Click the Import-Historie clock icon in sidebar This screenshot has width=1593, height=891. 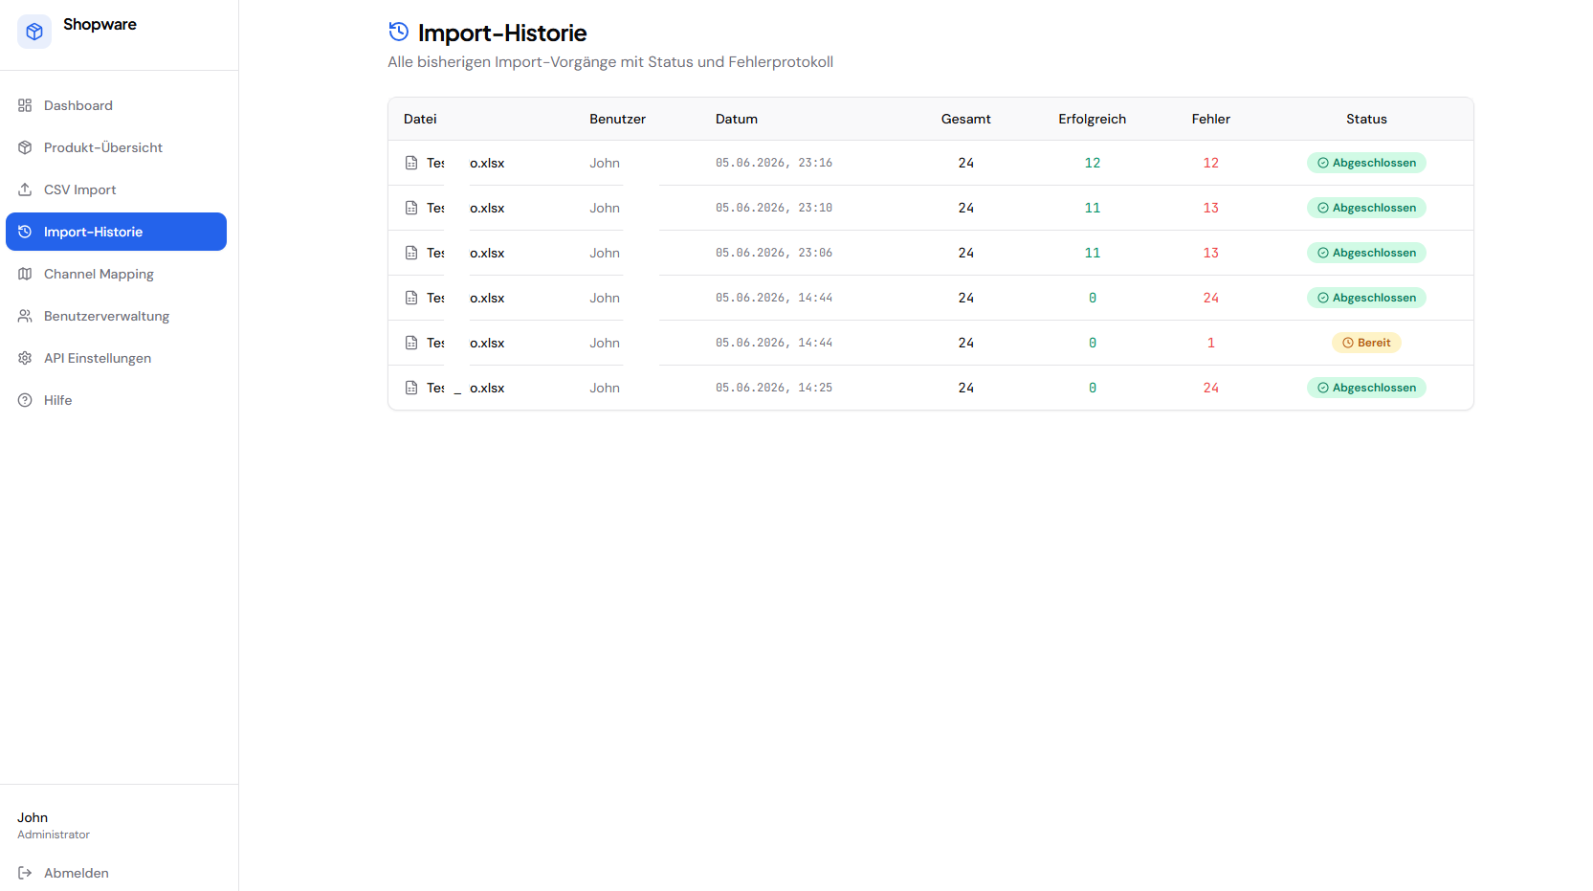[x=25, y=232]
